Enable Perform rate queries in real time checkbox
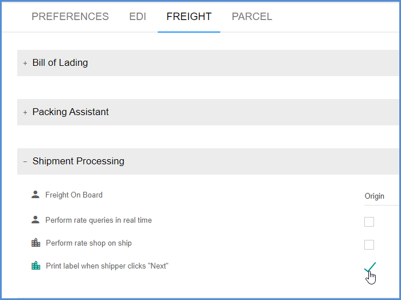This screenshot has height=300, width=401. pos(369,222)
